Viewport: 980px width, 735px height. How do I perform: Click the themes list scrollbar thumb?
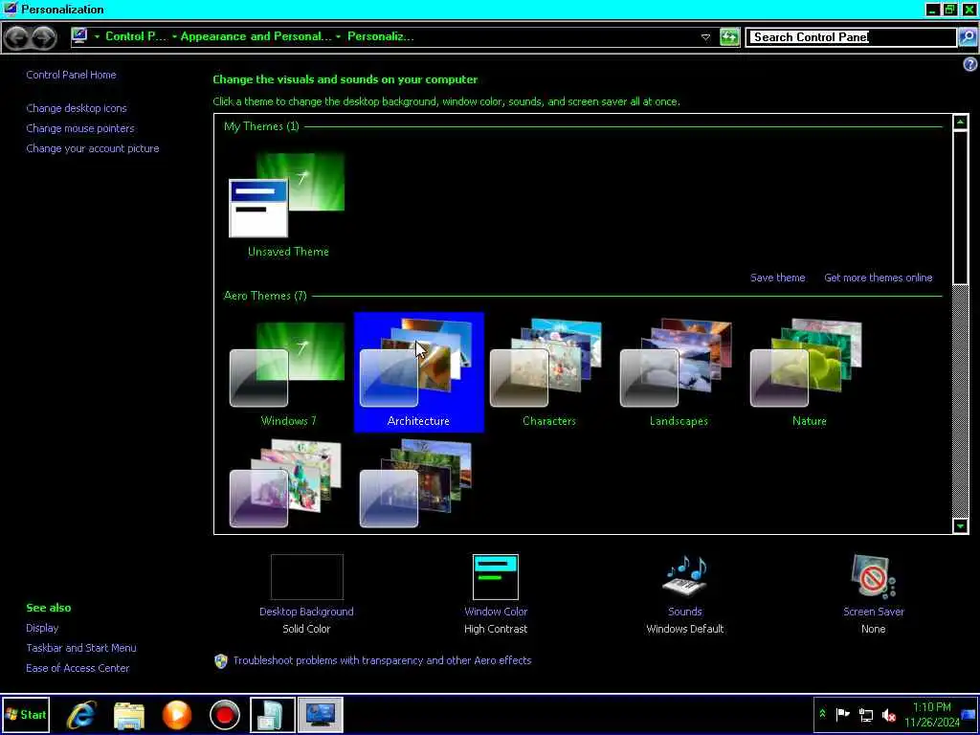coord(961,207)
